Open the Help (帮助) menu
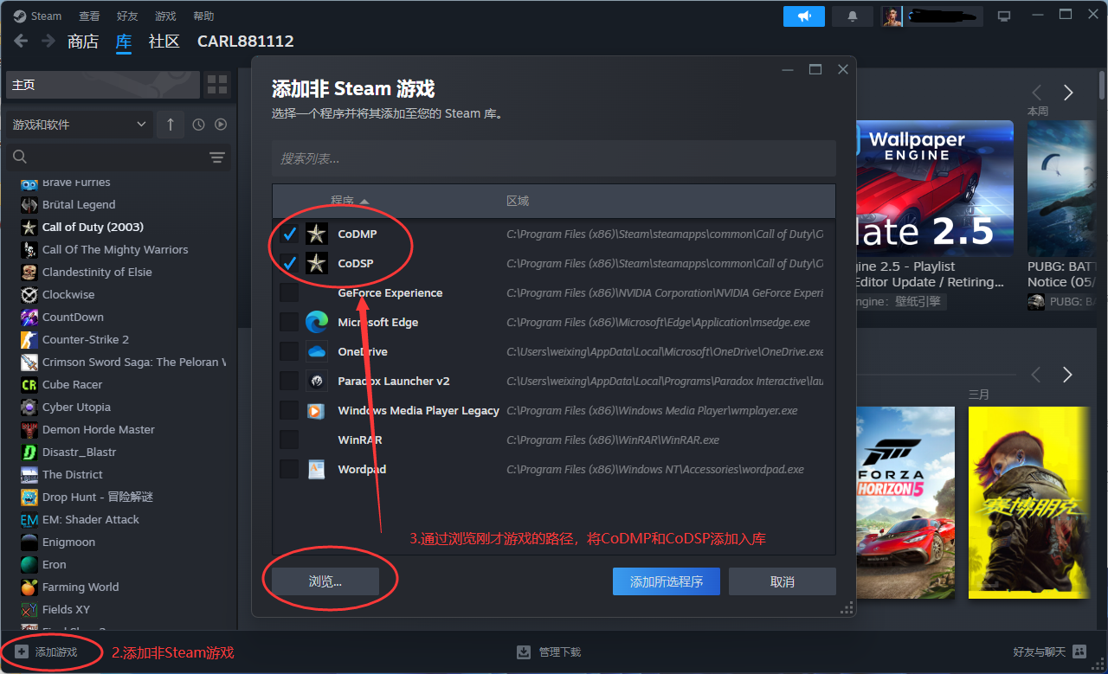This screenshot has height=674, width=1108. click(203, 16)
